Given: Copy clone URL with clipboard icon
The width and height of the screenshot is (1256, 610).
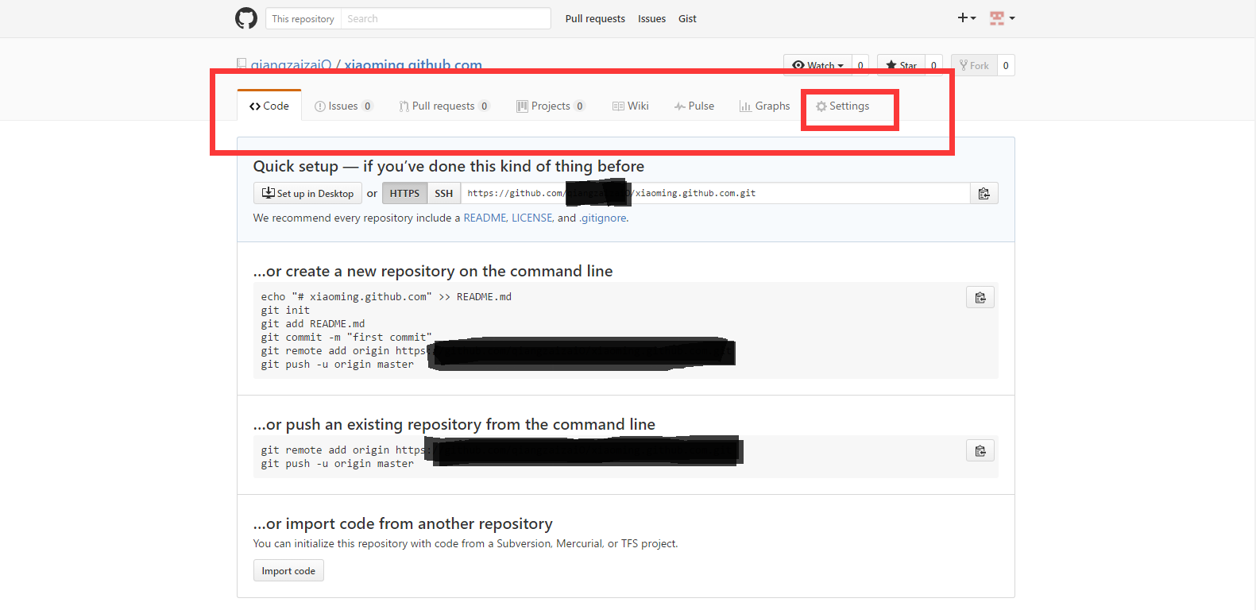Looking at the screenshot, I should pos(984,193).
